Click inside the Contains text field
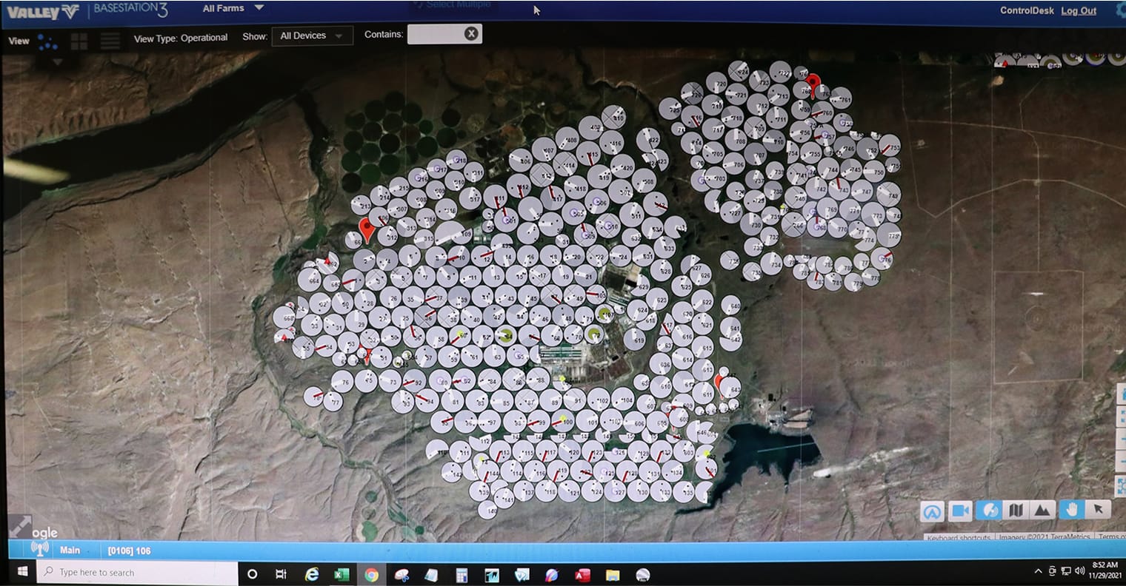This screenshot has width=1126, height=586. pyautogui.click(x=434, y=34)
